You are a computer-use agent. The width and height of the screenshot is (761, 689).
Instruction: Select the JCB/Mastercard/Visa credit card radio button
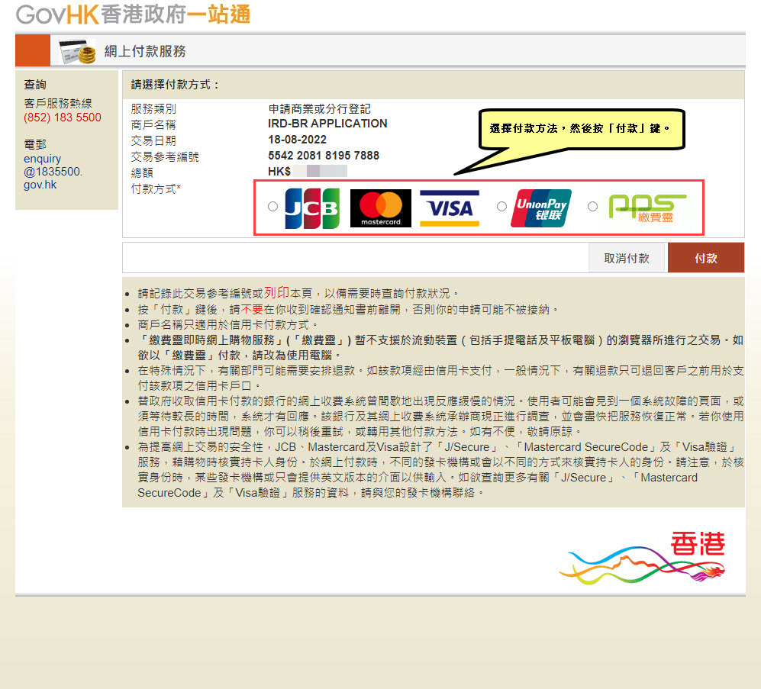tap(272, 207)
